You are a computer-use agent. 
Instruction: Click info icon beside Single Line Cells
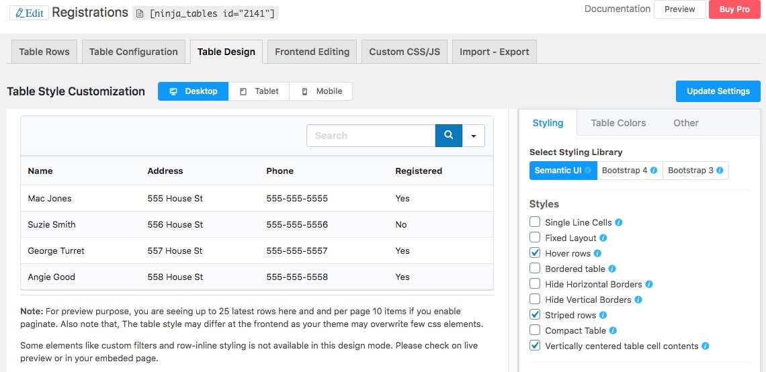[x=619, y=223]
